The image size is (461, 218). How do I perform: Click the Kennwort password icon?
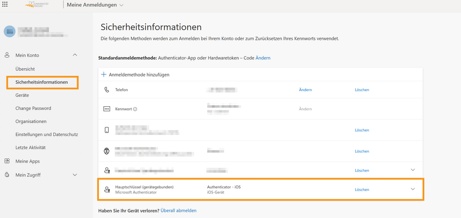(x=107, y=109)
